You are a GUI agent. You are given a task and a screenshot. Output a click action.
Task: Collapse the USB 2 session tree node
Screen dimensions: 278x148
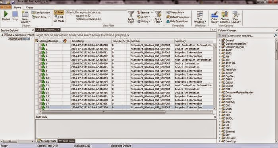point(2,35)
